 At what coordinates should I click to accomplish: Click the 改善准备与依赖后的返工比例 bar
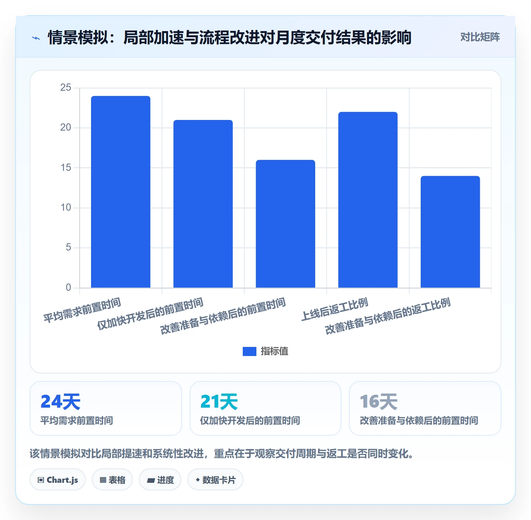(450, 232)
